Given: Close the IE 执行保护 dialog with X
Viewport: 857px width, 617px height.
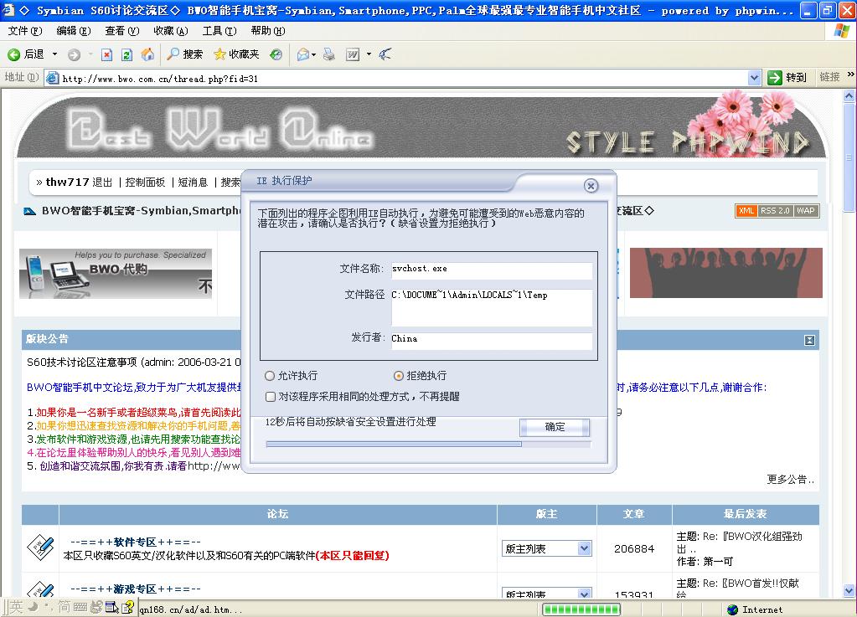Looking at the screenshot, I should tap(591, 186).
